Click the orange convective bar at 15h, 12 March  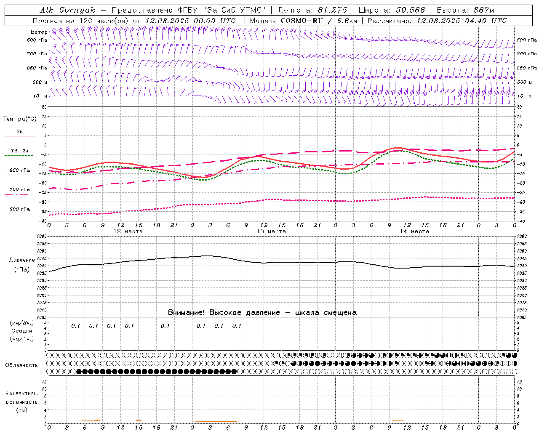[139, 420]
